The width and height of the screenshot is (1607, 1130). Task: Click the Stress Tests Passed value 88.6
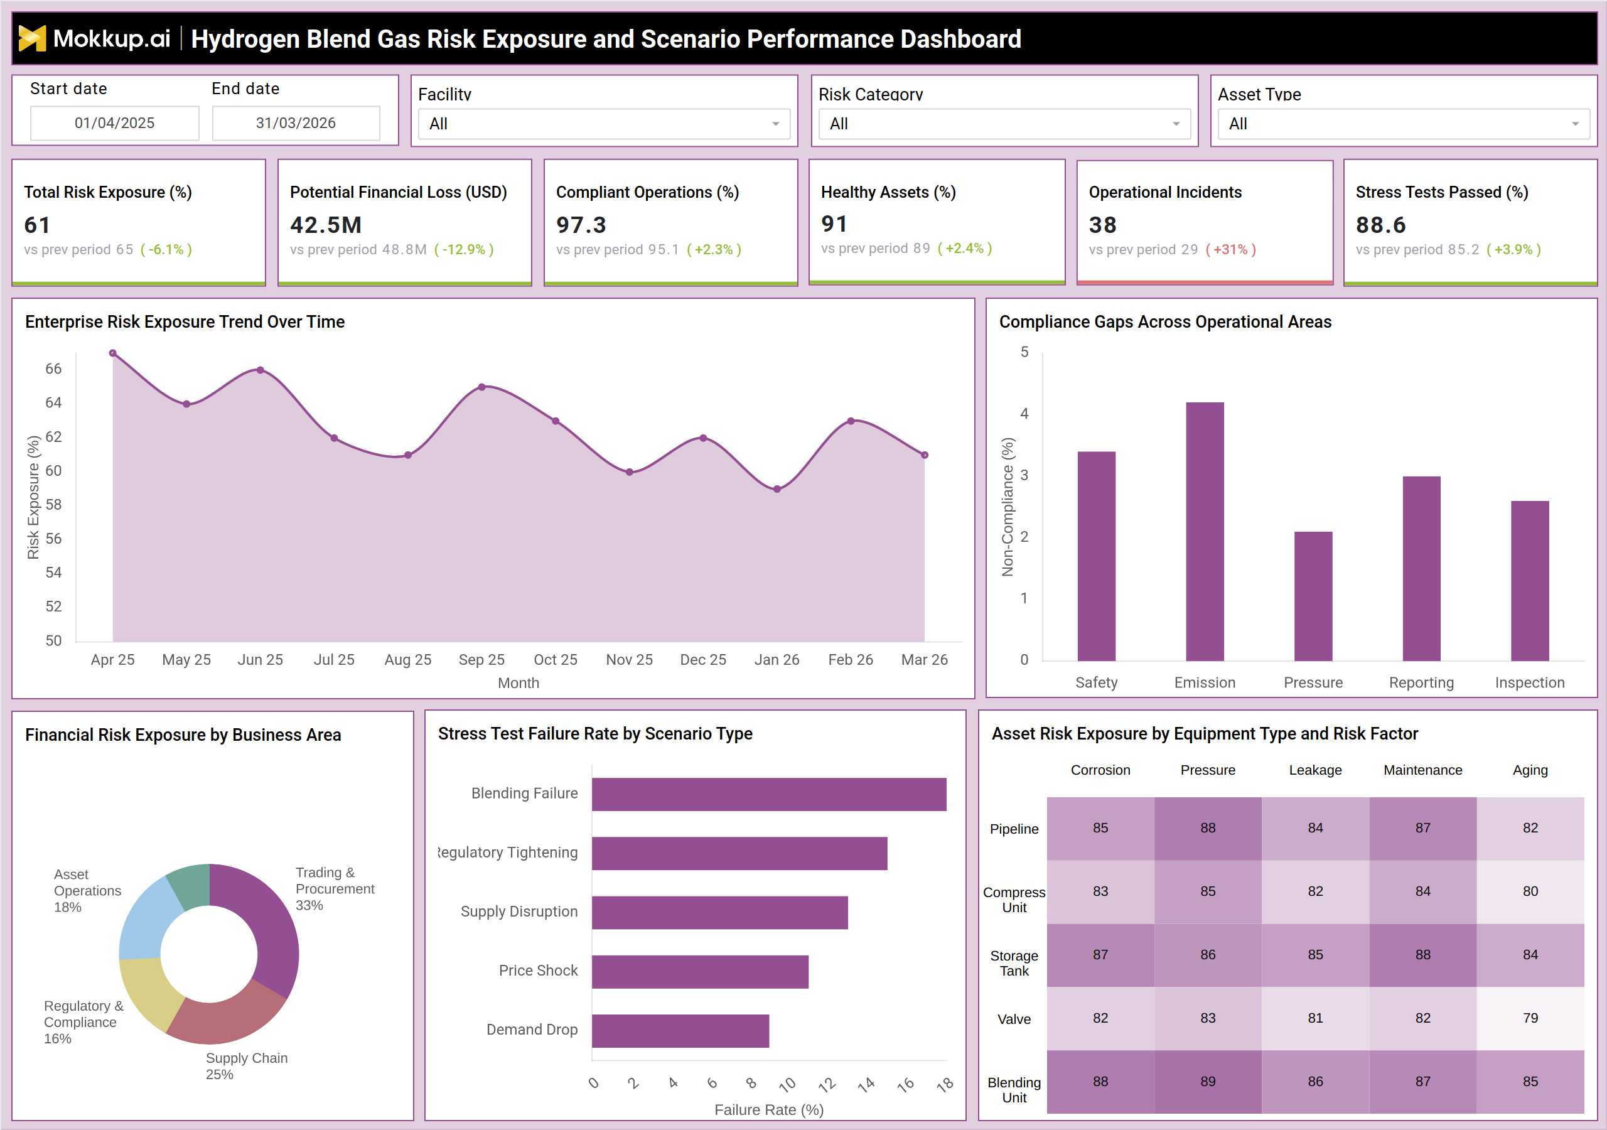[x=1380, y=225]
